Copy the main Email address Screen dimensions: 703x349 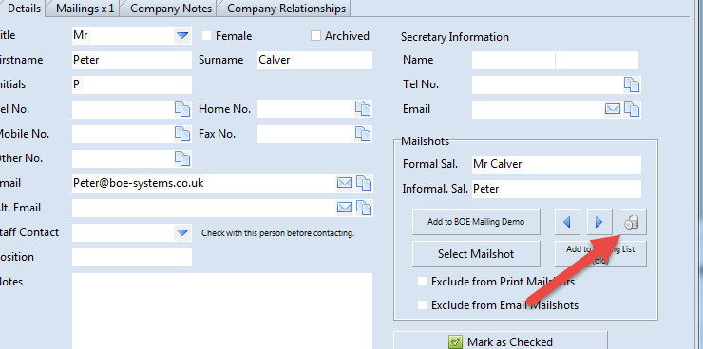click(x=364, y=183)
